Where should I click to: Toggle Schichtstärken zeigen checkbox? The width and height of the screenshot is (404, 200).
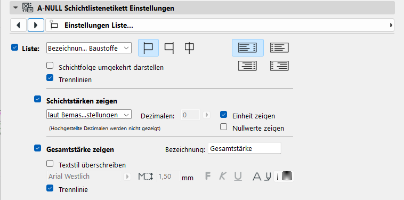coord(38,99)
